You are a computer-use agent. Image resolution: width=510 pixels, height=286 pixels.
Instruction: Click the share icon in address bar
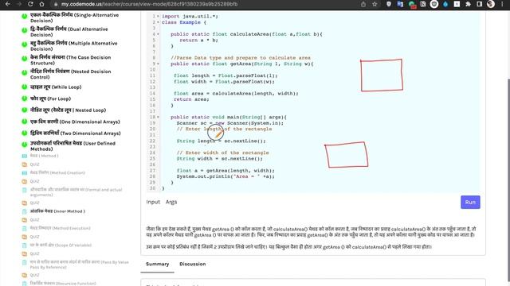363,4
